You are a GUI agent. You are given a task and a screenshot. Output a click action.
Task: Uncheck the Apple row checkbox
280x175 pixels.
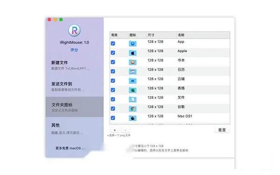pyautogui.click(x=113, y=53)
